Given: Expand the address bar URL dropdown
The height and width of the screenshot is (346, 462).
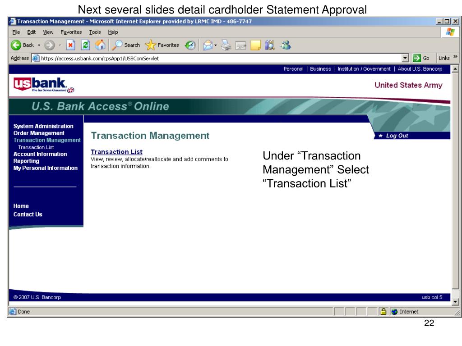Looking at the screenshot, I should pos(406,58).
